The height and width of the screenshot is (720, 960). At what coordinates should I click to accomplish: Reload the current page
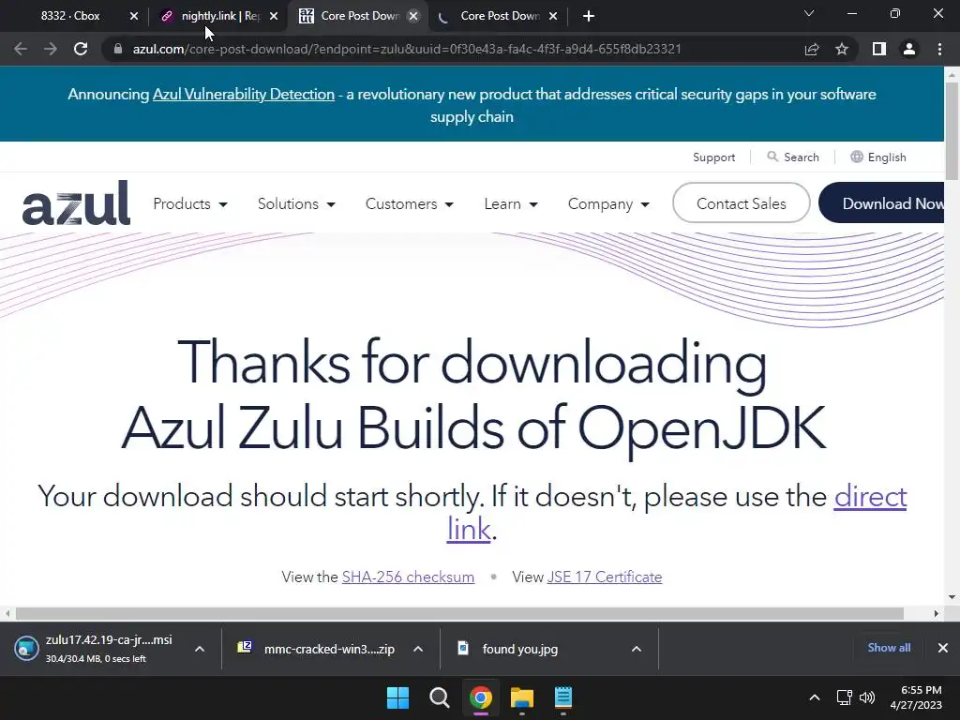pyautogui.click(x=81, y=49)
